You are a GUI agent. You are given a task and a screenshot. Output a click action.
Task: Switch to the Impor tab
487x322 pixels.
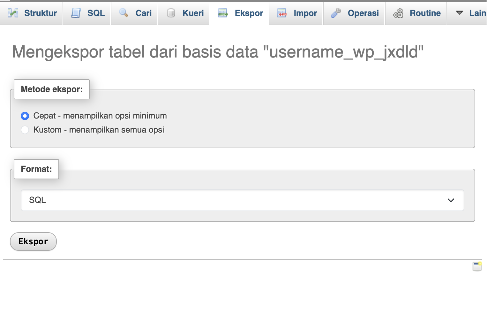(305, 13)
